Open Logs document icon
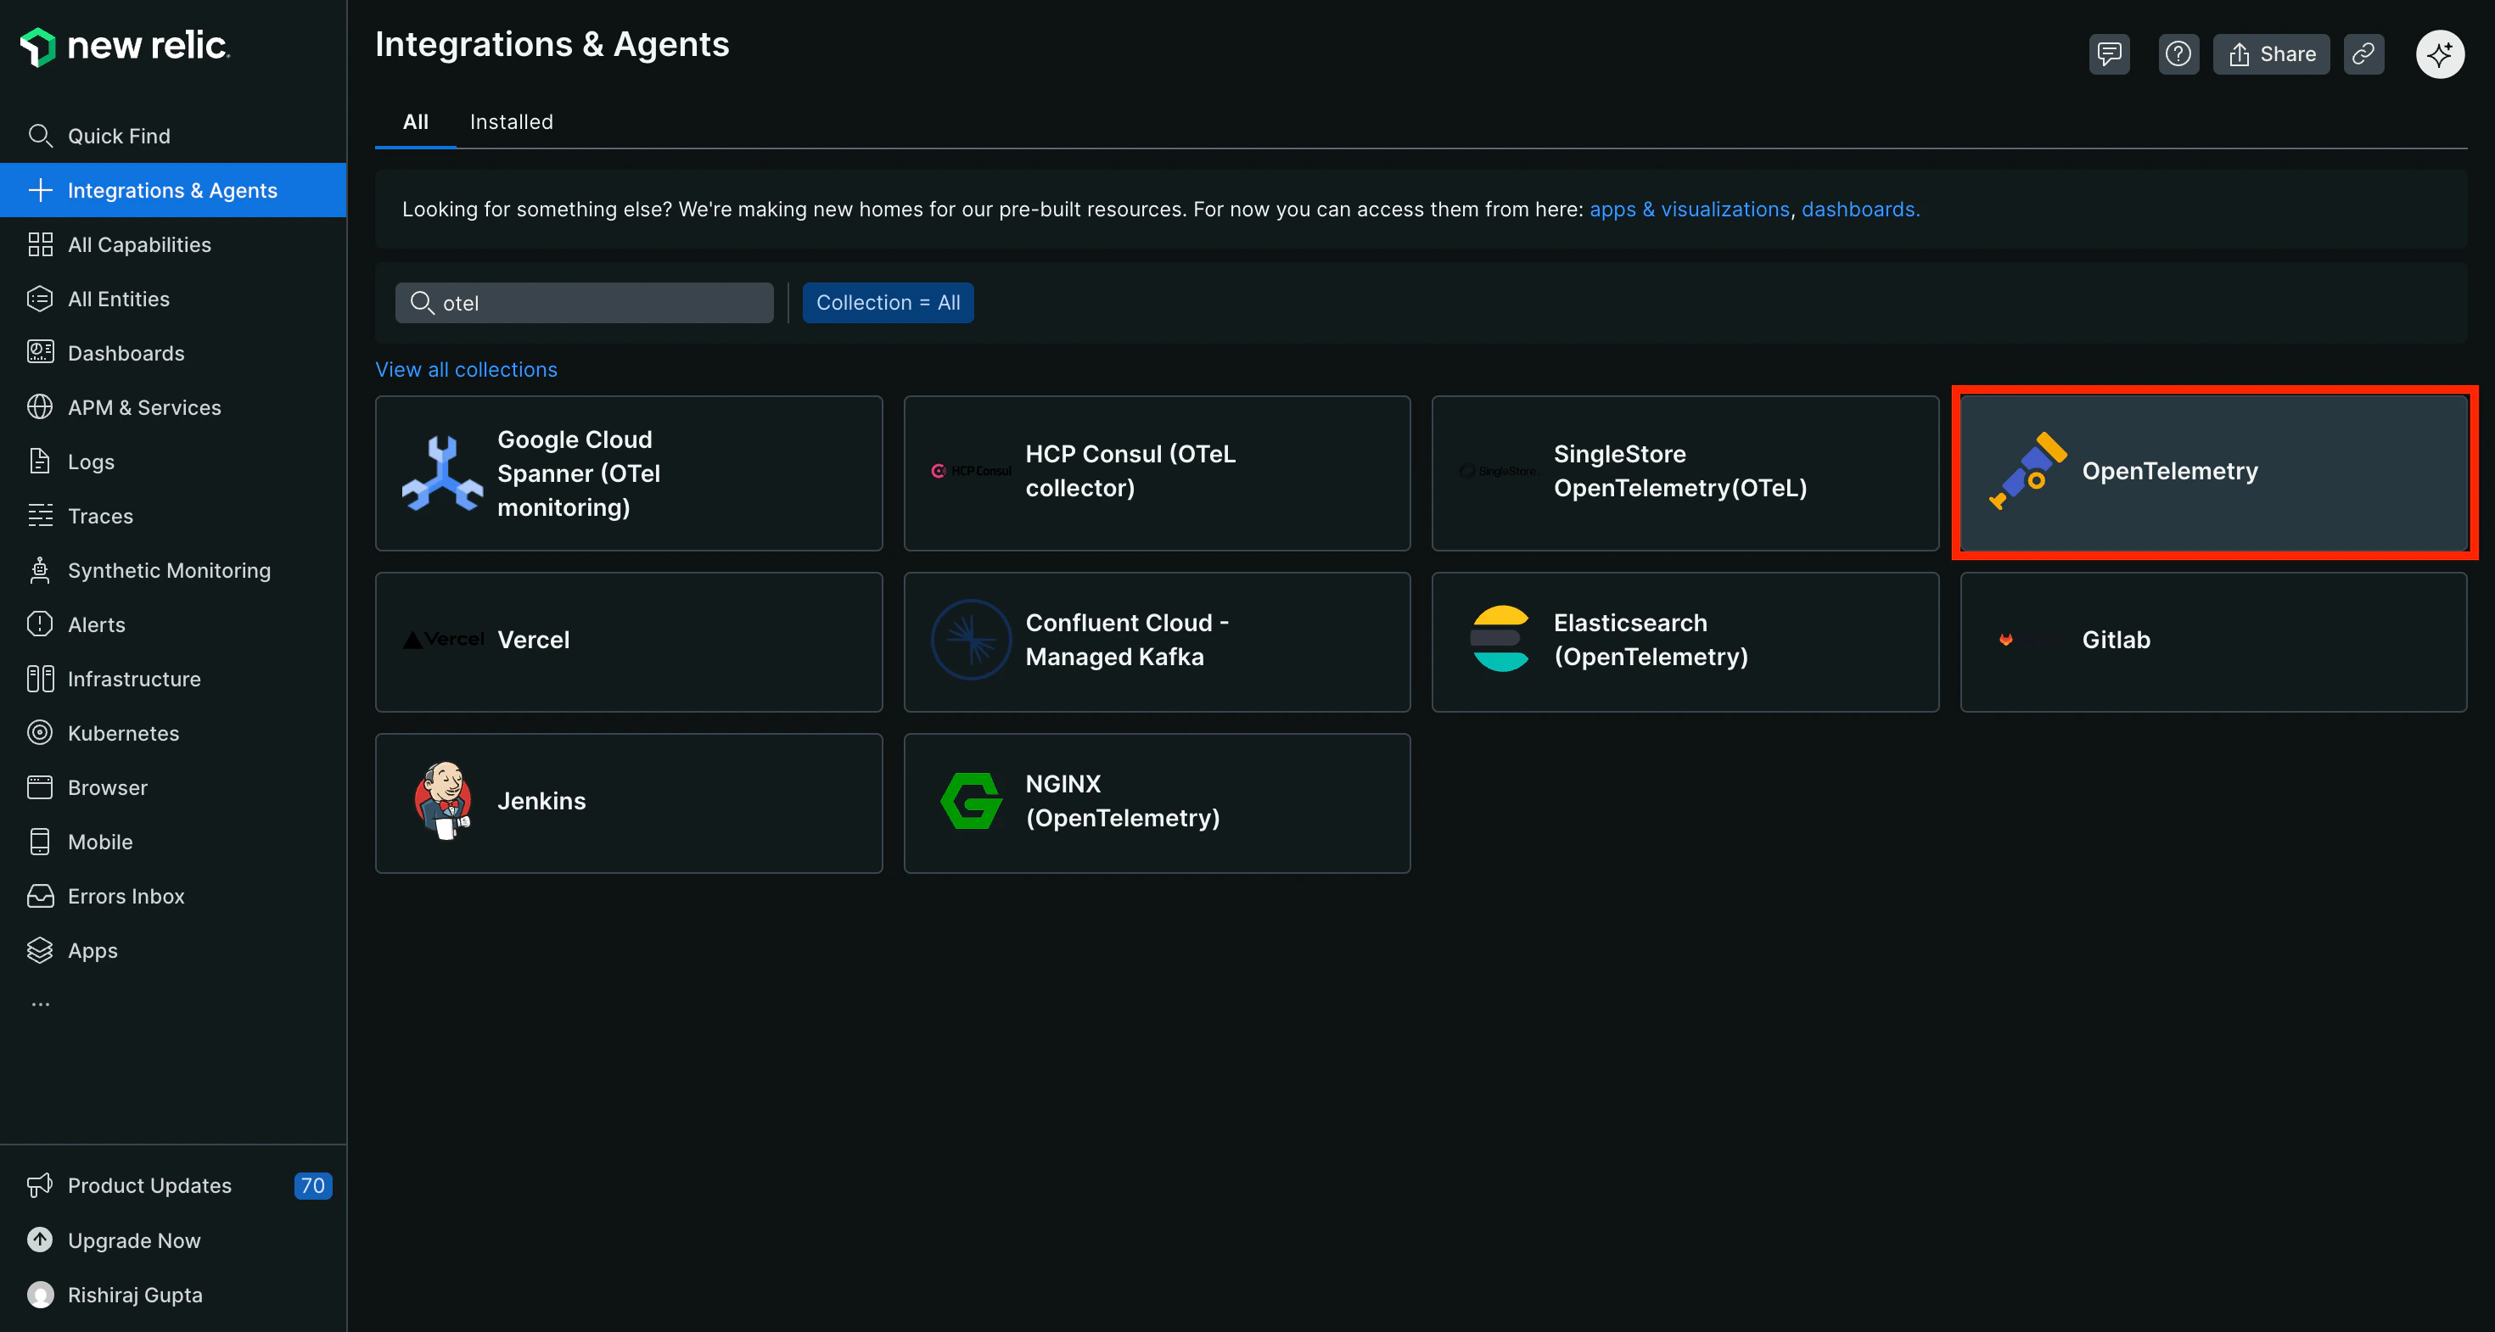 tap(40, 461)
